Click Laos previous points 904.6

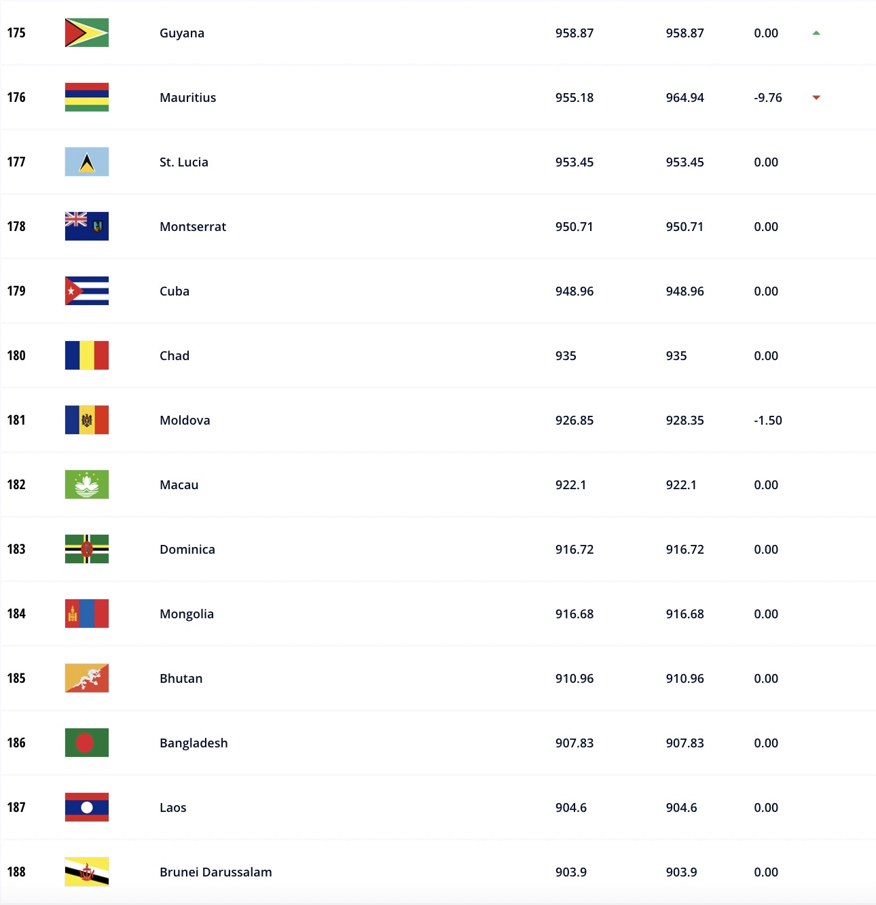click(681, 807)
